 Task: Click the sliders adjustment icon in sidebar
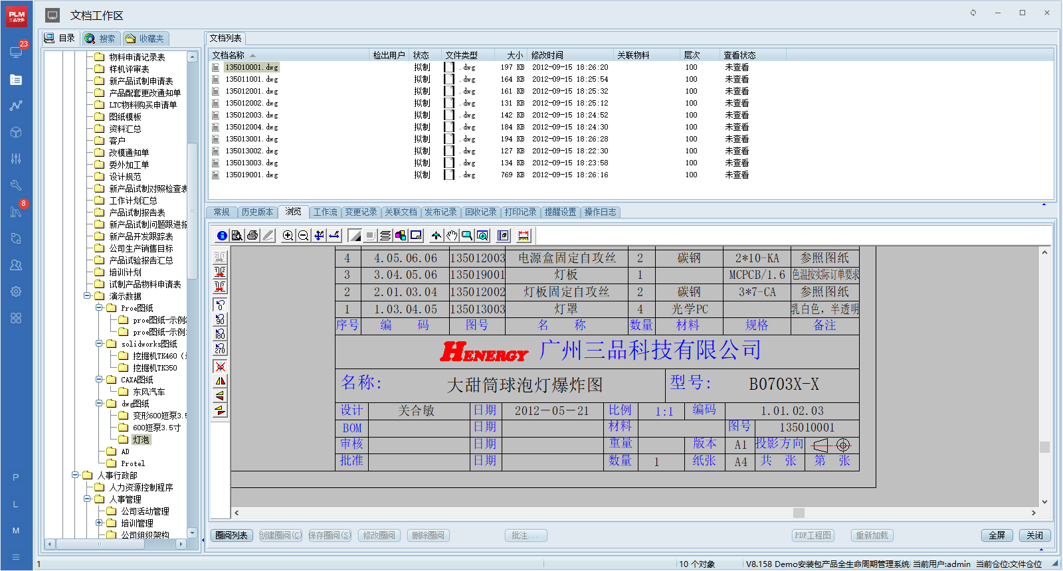[x=16, y=159]
